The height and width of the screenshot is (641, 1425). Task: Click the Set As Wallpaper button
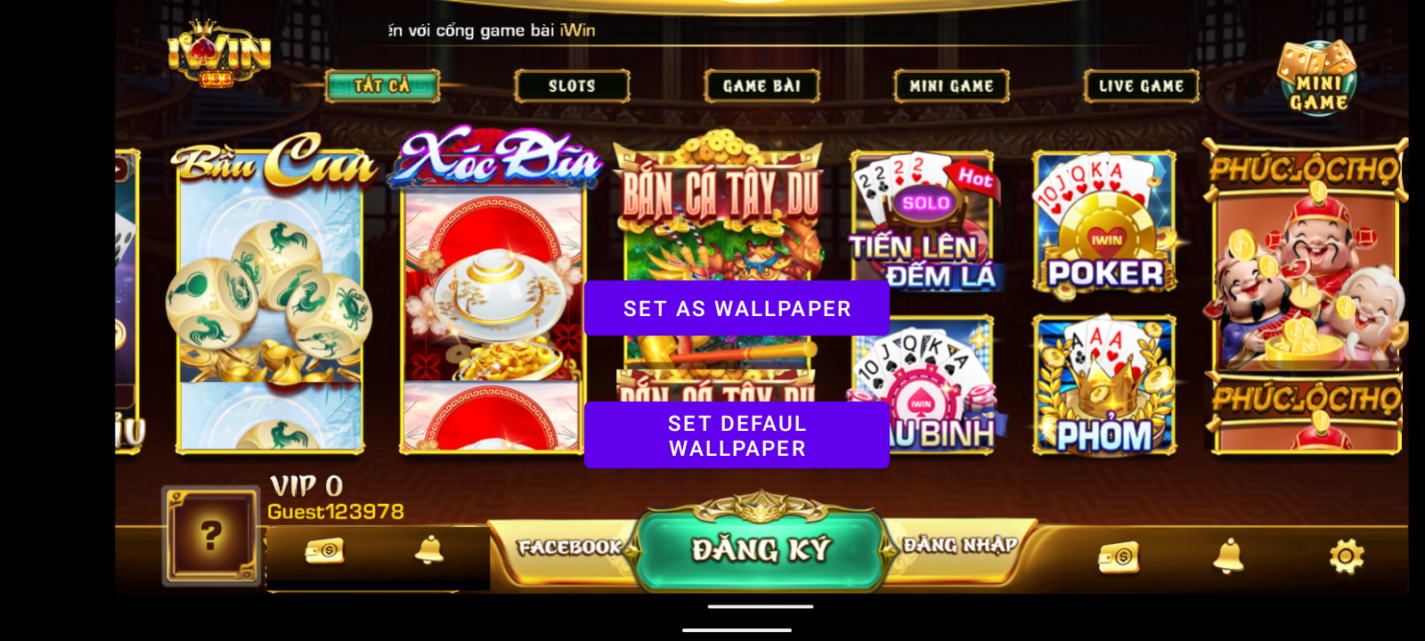click(x=737, y=309)
